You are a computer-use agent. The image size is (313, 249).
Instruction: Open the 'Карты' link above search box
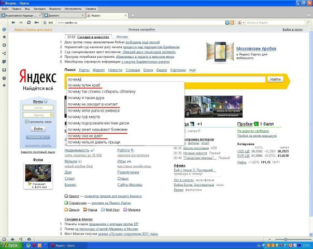click(x=84, y=70)
